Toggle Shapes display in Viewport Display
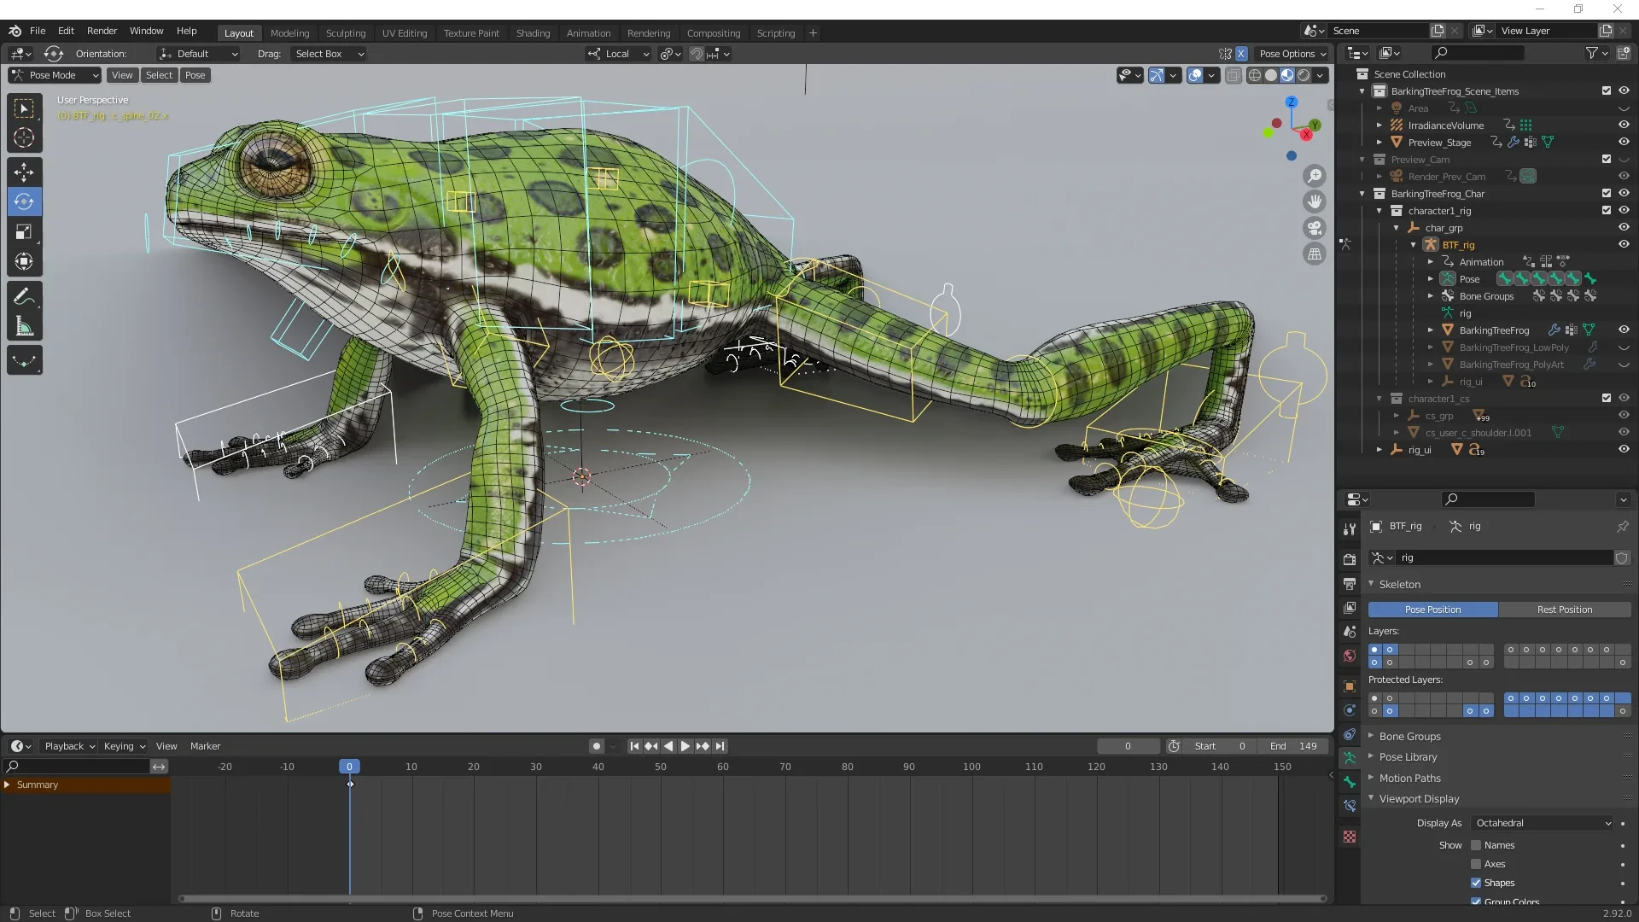The height and width of the screenshot is (922, 1639). point(1476,883)
